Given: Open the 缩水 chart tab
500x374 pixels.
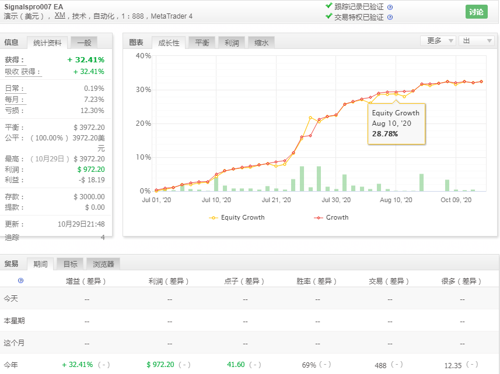Looking at the screenshot, I should (261, 43).
